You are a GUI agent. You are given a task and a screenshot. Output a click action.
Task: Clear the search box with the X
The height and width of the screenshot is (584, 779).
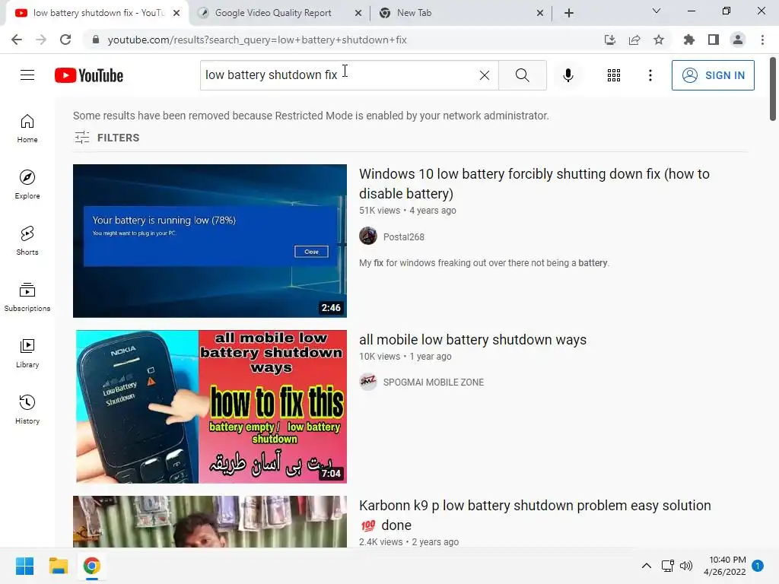pyautogui.click(x=485, y=75)
